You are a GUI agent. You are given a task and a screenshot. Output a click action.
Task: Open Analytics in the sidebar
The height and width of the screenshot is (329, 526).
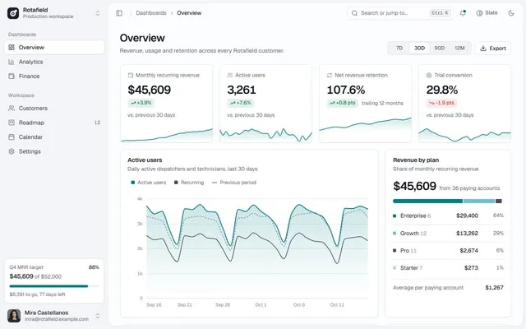54,62
